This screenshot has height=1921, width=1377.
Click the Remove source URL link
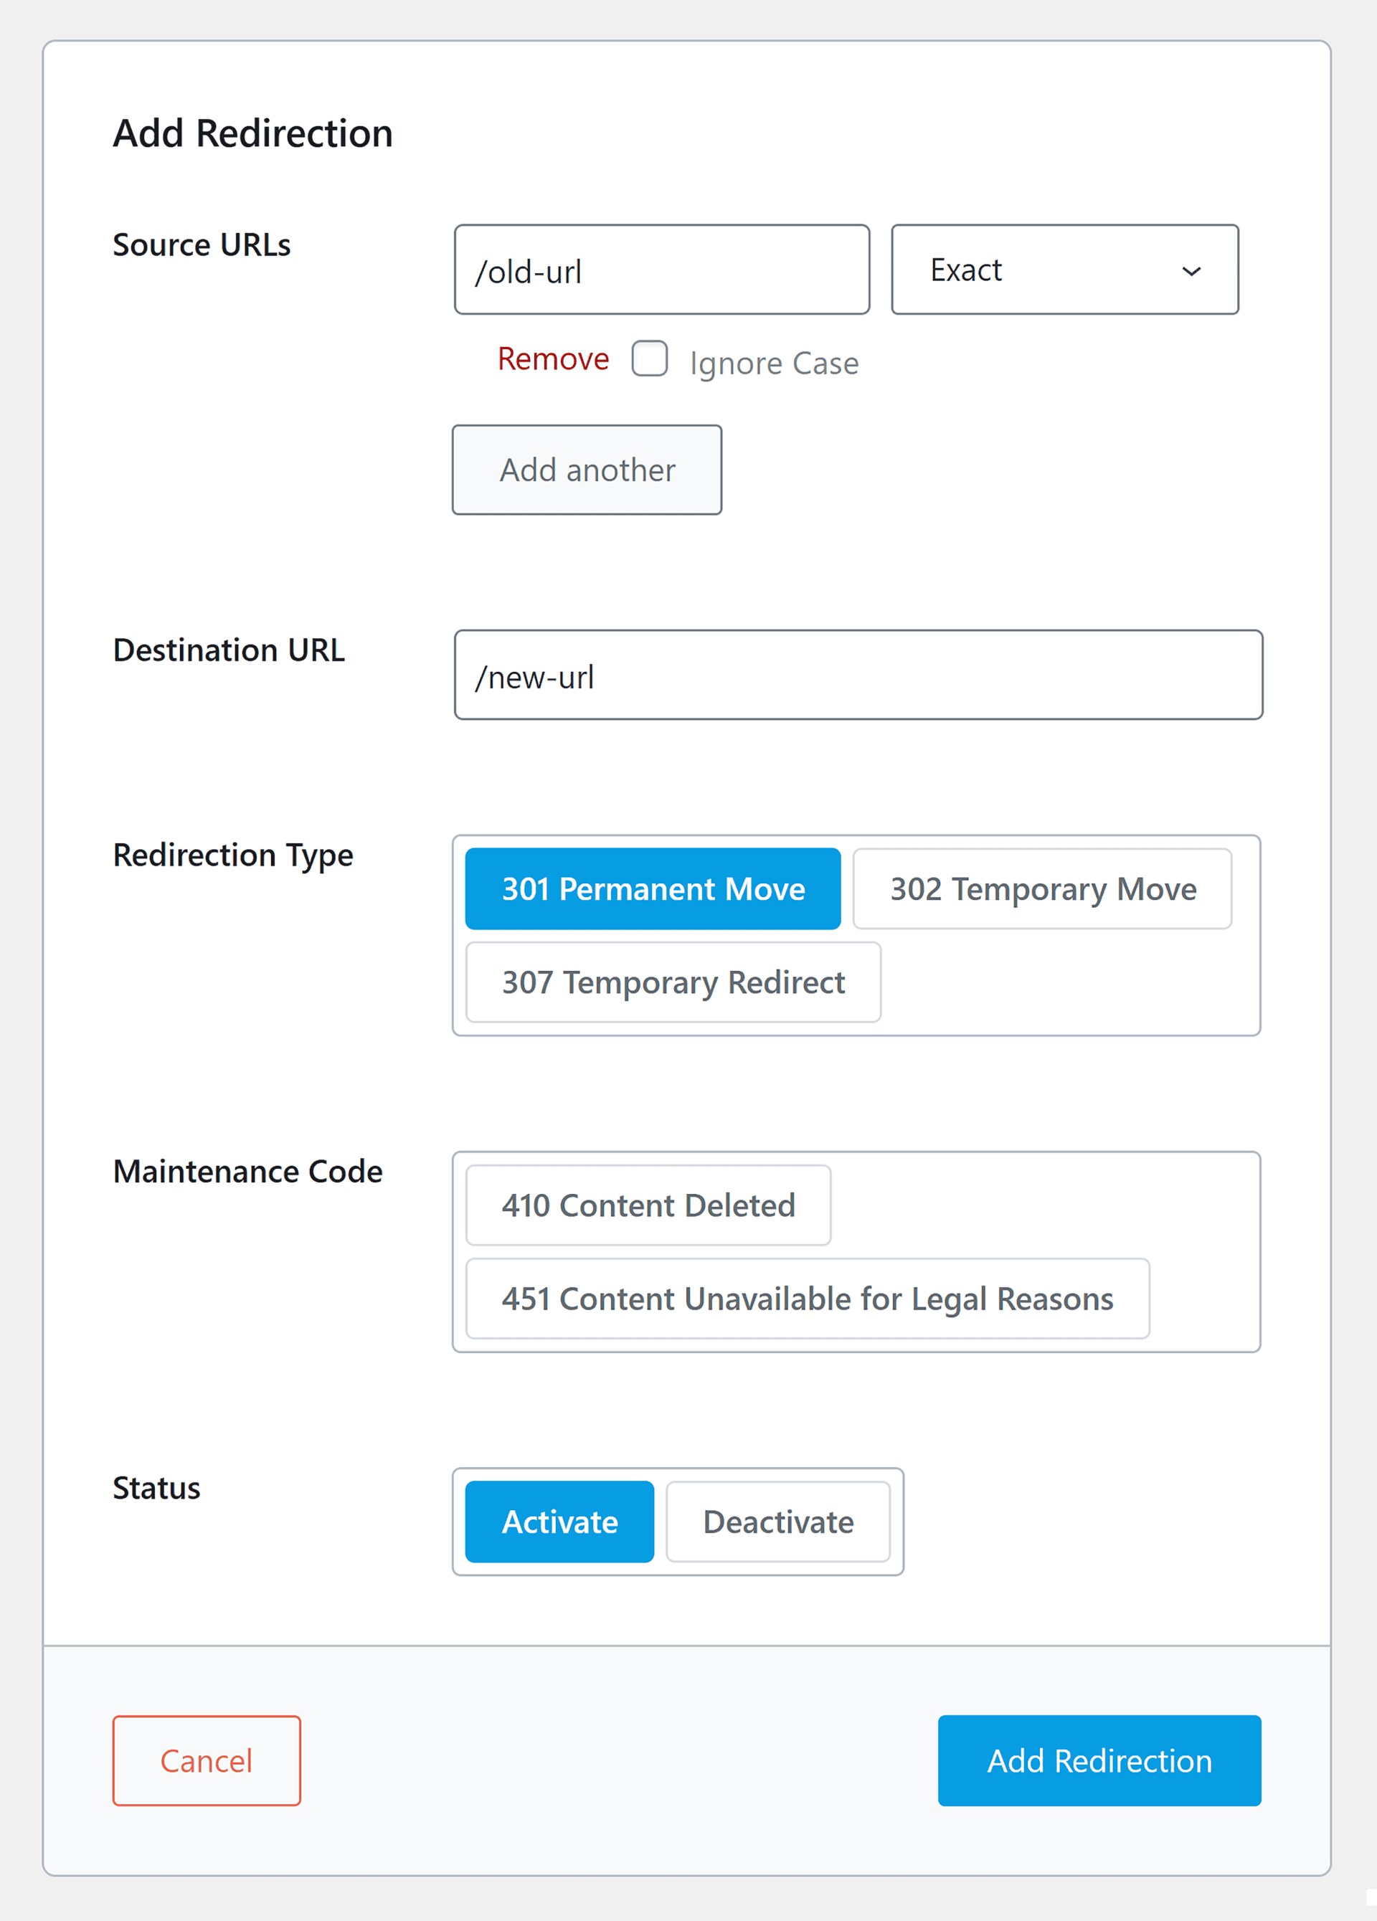click(x=552, y=359)
